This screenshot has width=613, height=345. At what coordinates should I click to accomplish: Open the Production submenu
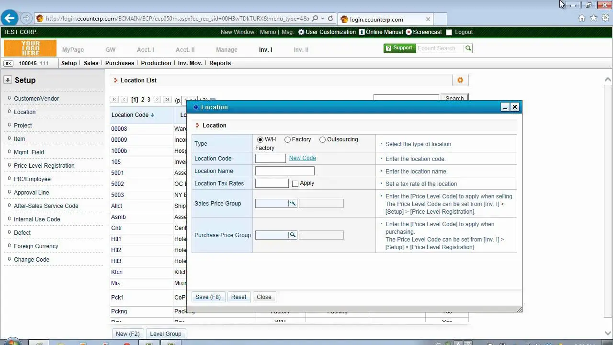[x=156, y=63]
